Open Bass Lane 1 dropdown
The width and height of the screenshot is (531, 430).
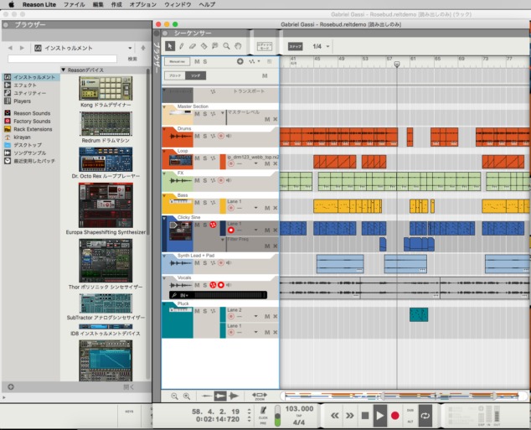[x=255, y=208]
